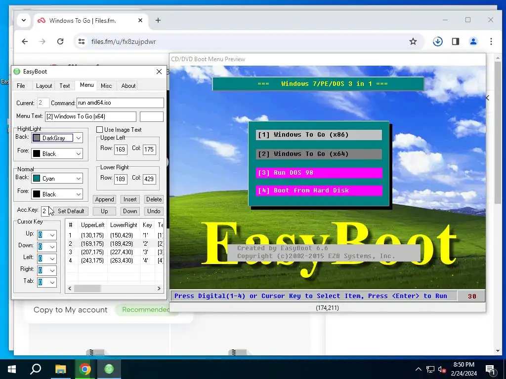
Task: Click Black swatch in Normal Fore
Action: (x=37, y=194)
